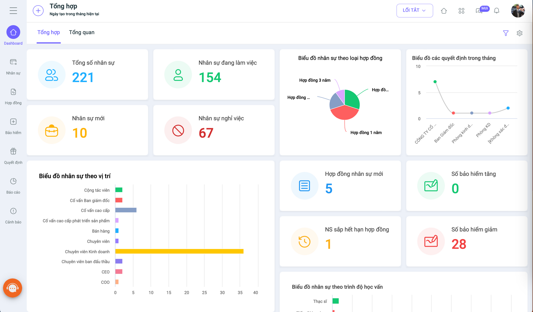
Task: Click the CEO bar in position chart
Action: point(119,272)
